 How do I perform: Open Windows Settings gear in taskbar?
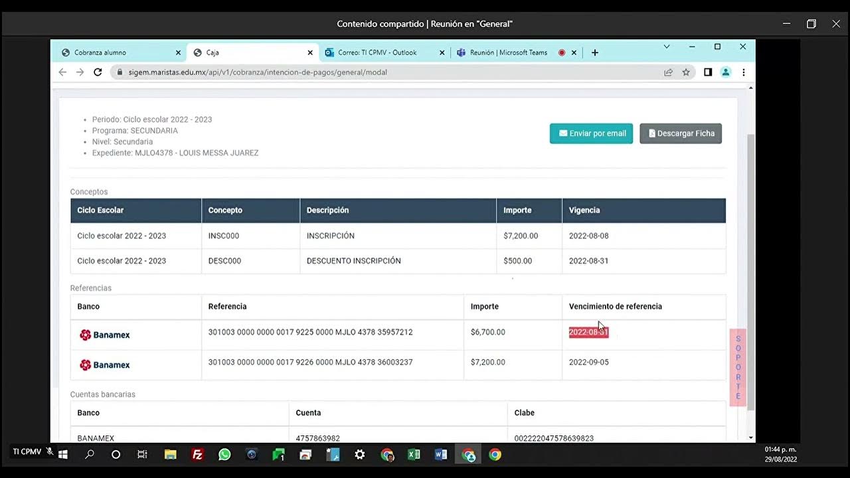(360, 455)
